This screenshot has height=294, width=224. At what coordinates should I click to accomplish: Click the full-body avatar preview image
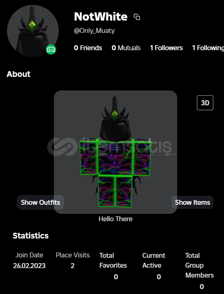(x=115, y=152)
